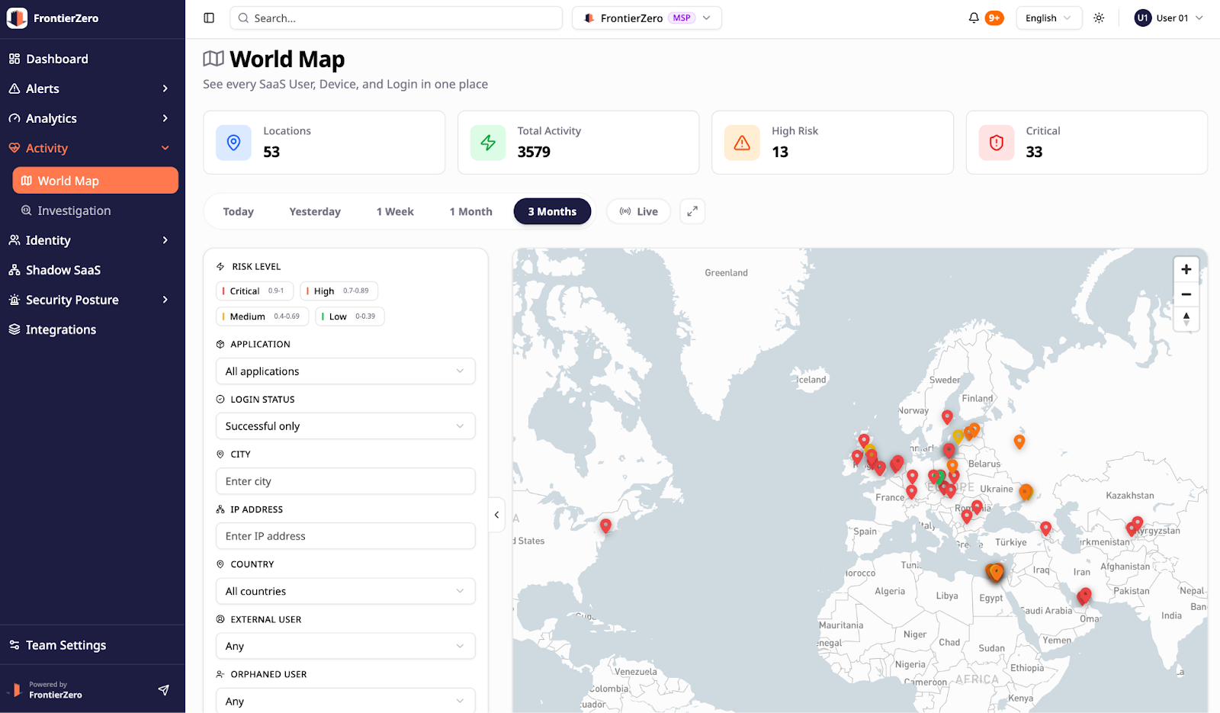The height and width of the screenshot is (713, 1220).
Task: Zoom out on the map
Action: click(1186, 294)
